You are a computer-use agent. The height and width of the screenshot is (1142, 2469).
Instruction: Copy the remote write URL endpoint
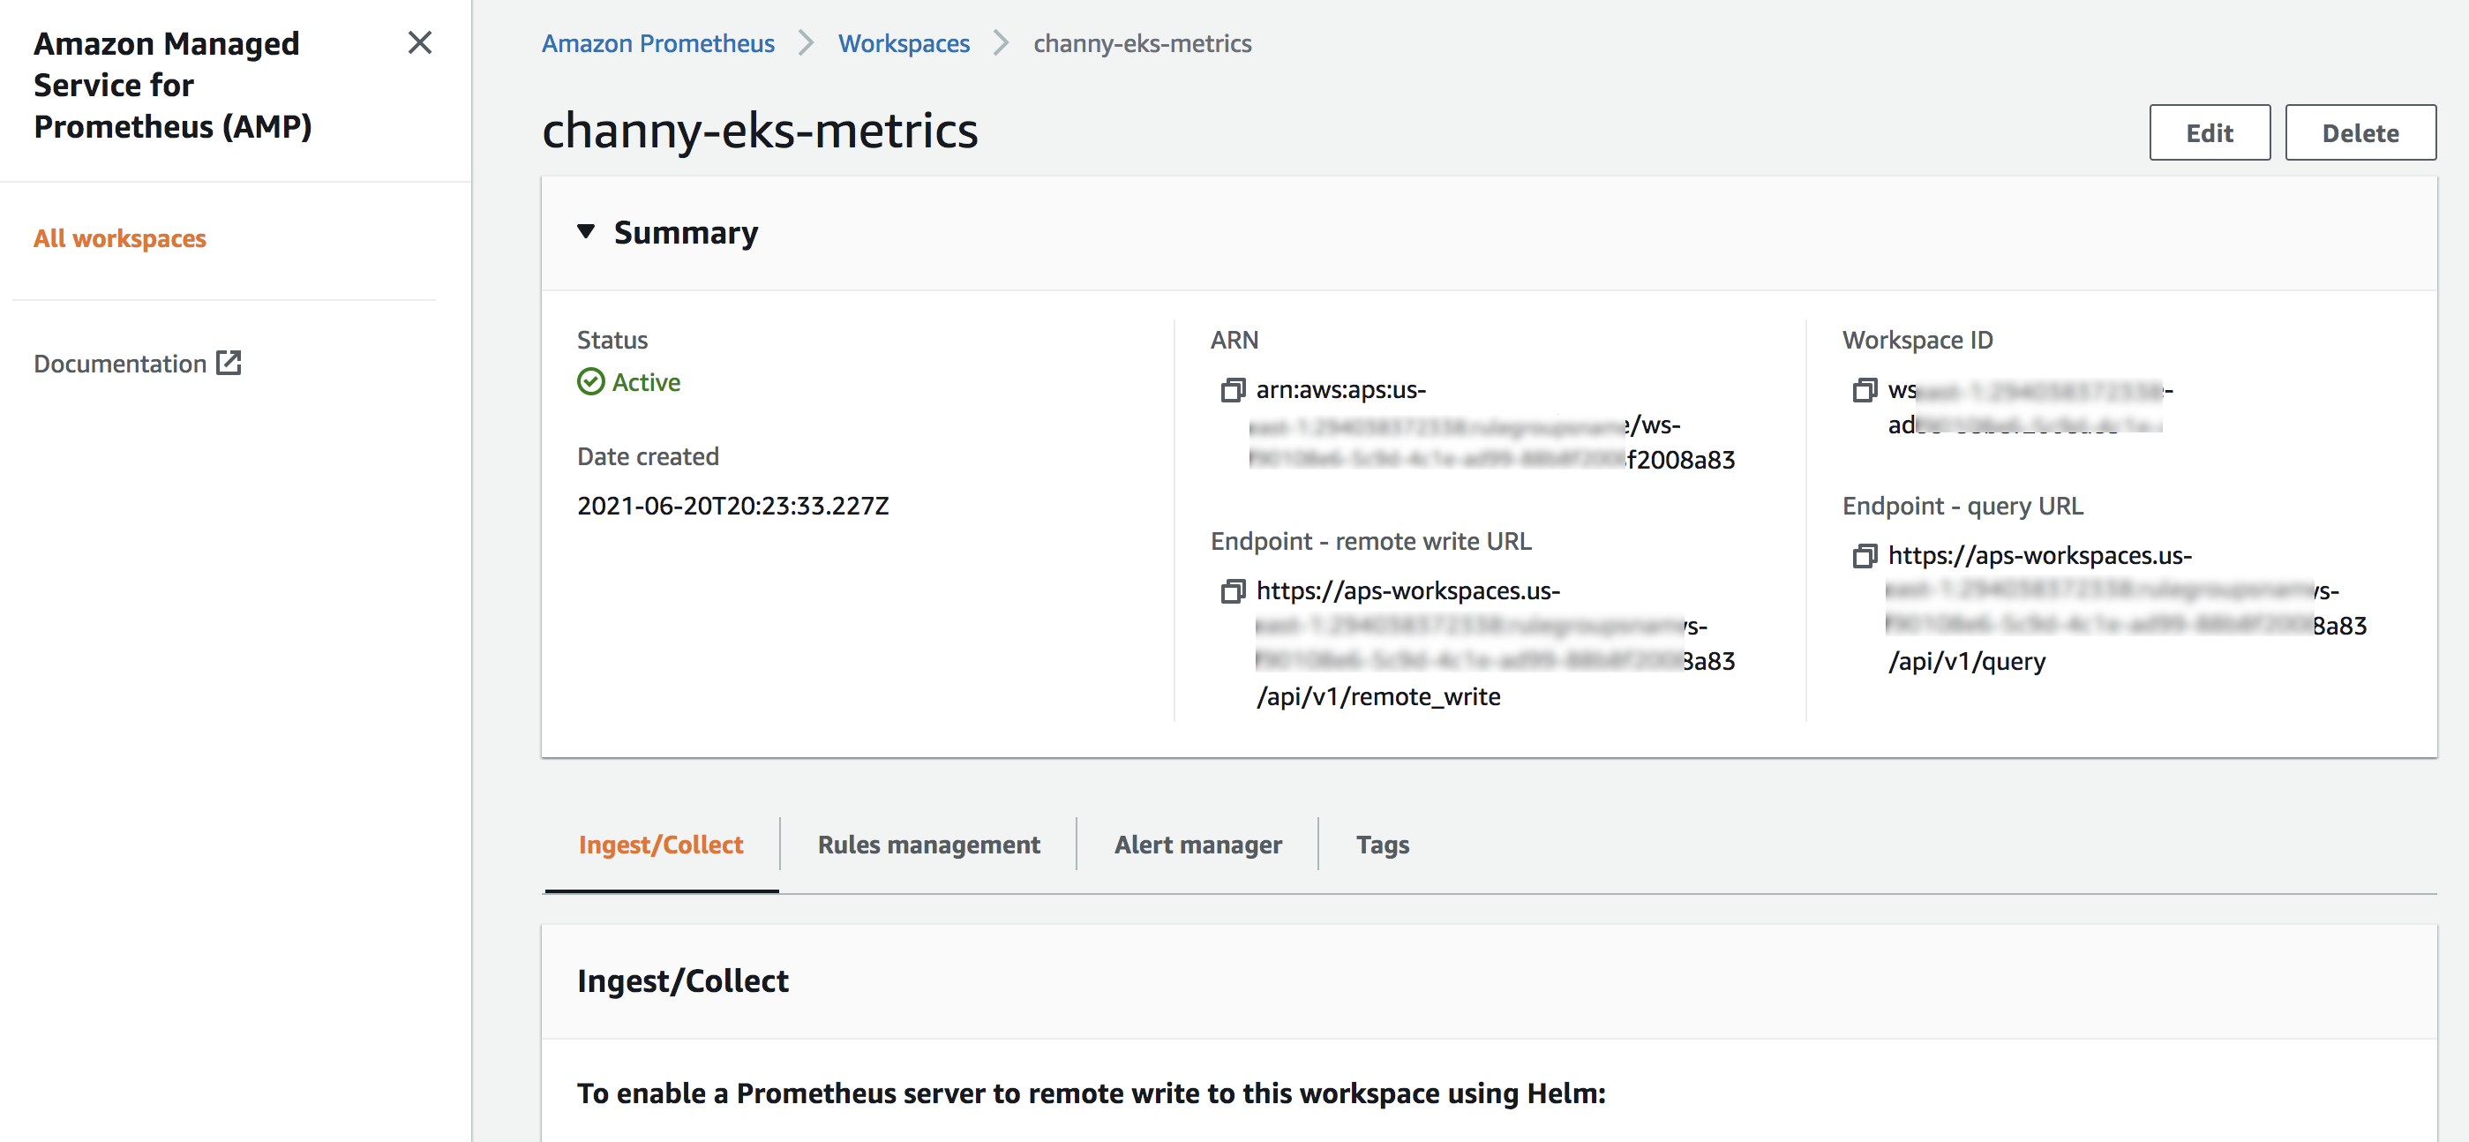pos(1232,591)
